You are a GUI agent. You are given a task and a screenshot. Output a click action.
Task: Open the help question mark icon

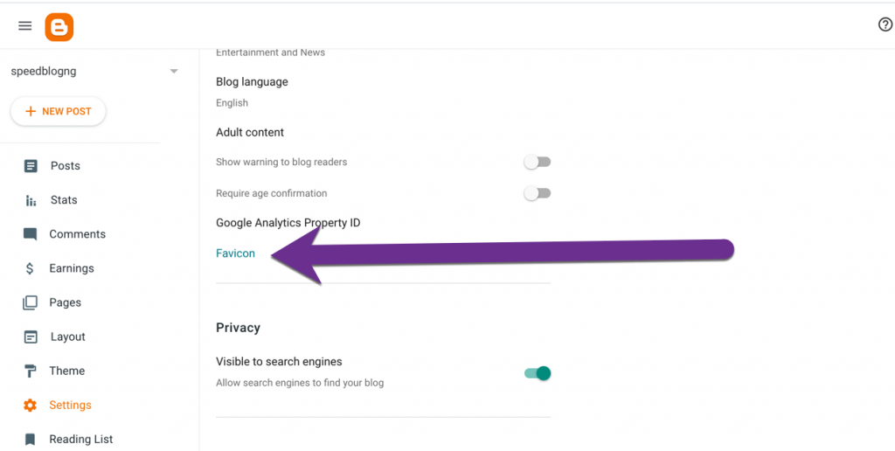click(885, 24)
